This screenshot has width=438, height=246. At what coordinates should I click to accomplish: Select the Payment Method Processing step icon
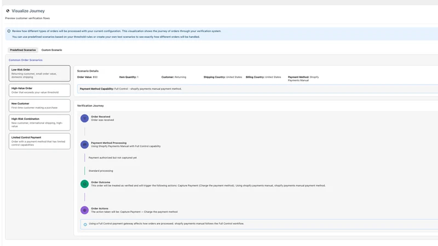85,144
